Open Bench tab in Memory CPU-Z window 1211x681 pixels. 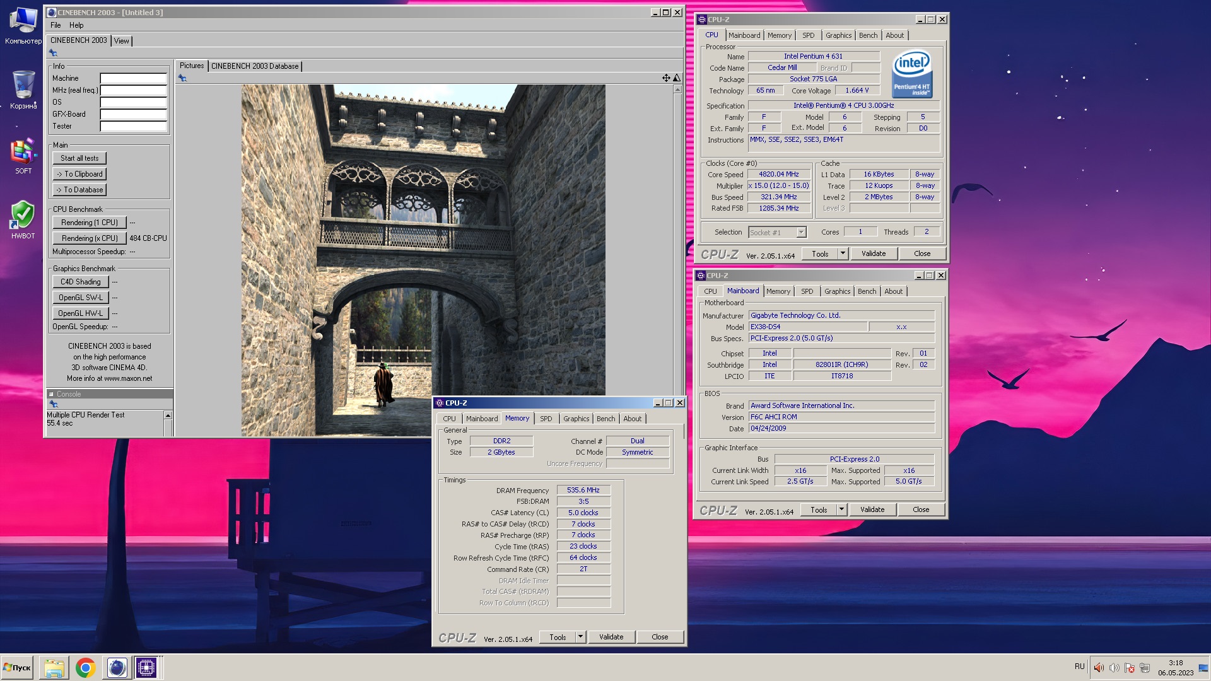(606, 419)
